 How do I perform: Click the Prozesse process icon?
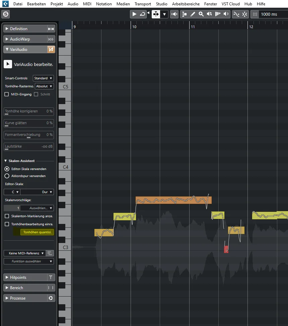pos(51,298)
